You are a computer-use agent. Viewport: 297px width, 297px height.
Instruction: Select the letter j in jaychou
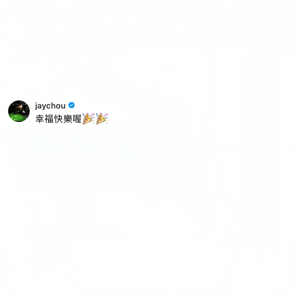(36, 106)
